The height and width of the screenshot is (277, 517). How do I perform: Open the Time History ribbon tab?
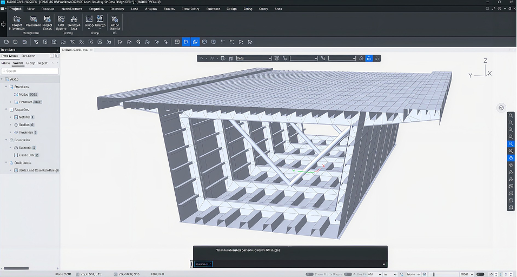pos(190,9)
